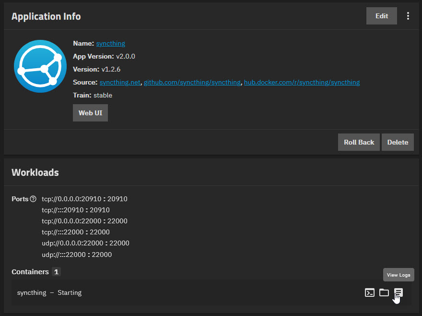Click the Workloads section heading

pos(35,172)
